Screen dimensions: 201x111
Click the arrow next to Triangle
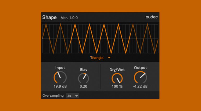pyautogui.click(x=109, y=58)
